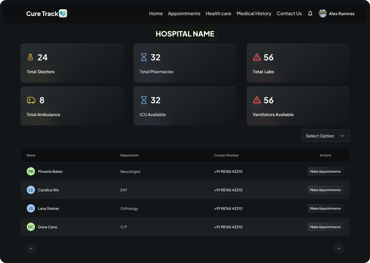
Task: Click hourglass icon on Total Pharmacies card
Action: 144,57
